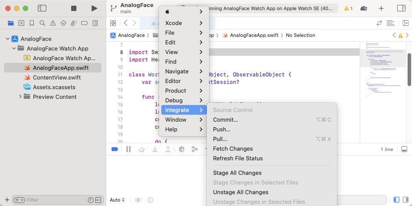Show the Issue navigator triangle
Viewport: 412px width, 206px height.
coord(53,23)
